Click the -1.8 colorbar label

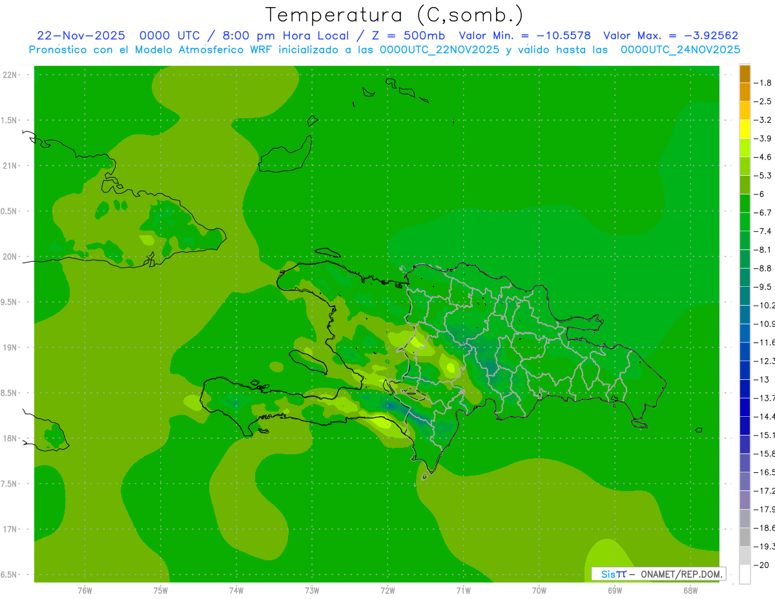point(763,83)
